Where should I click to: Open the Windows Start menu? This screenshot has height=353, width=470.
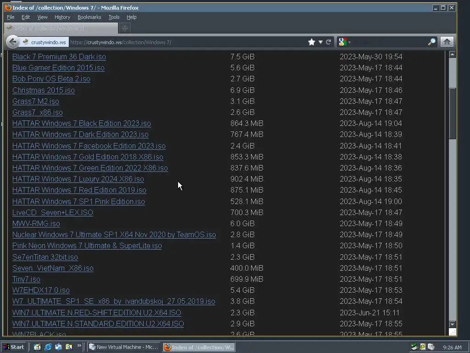click(14, 347)
